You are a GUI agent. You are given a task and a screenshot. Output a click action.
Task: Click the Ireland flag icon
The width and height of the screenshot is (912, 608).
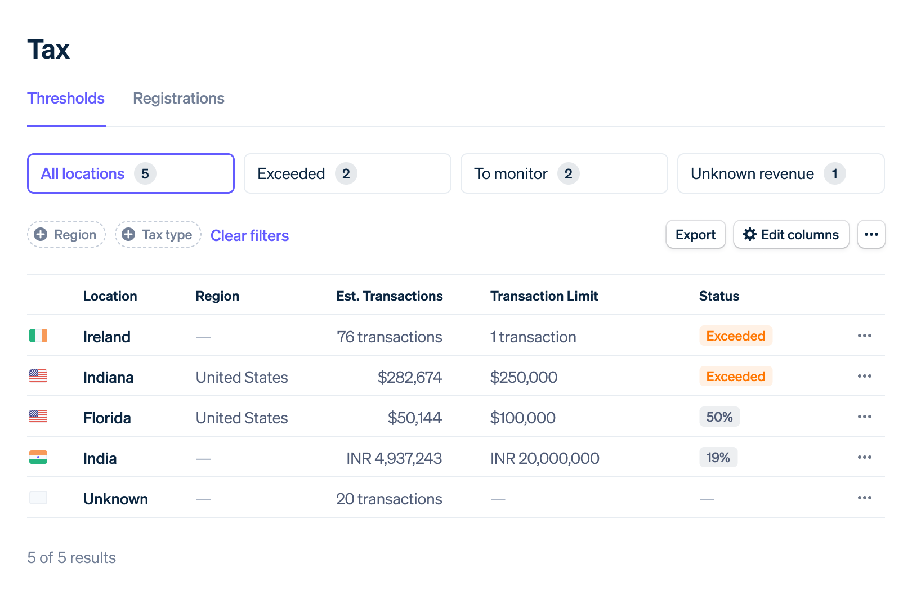pyautogui.click(x=38, y=336)
